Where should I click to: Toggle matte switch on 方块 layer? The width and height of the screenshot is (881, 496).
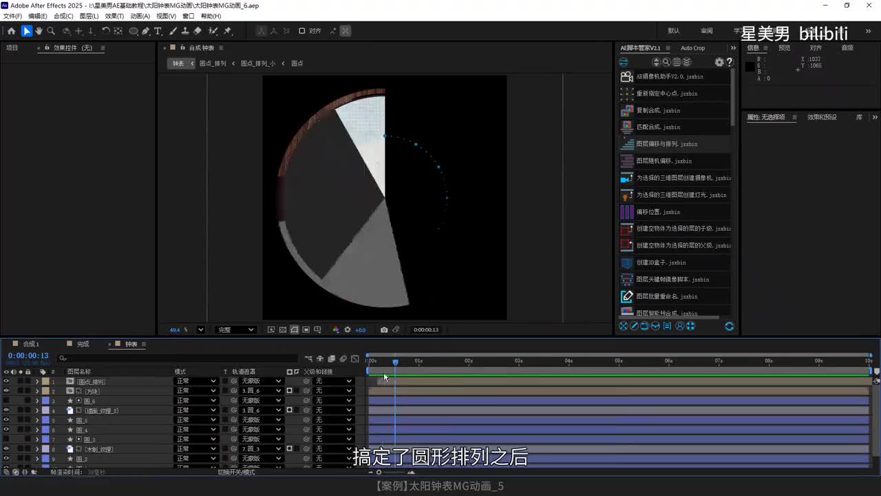[289, 391]
